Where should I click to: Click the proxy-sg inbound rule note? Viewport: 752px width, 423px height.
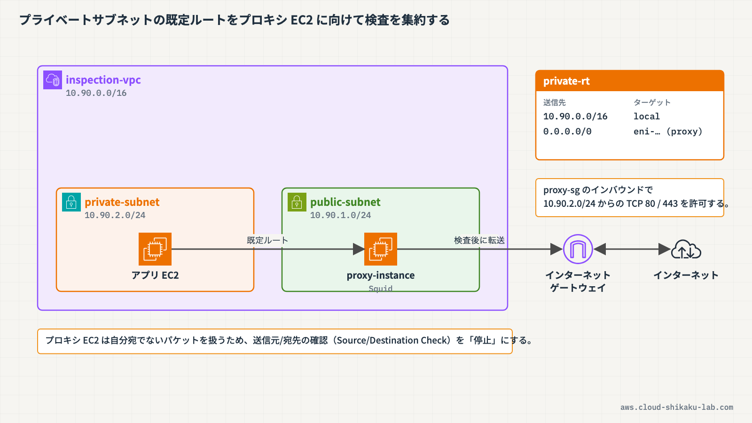pyautogui.click(x=630, y=197)
